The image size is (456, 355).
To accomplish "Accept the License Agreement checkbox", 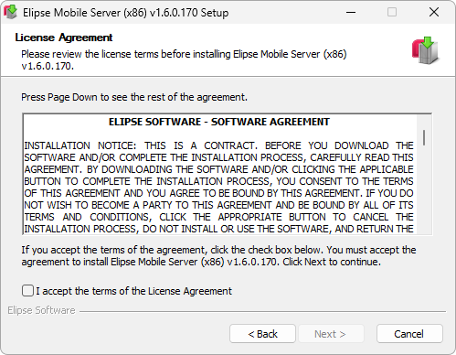I will 27,291.
